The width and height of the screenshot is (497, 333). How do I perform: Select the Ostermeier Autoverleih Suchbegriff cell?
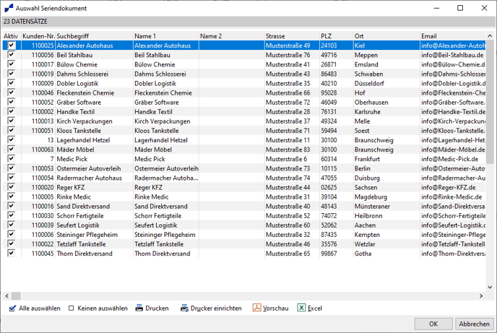click(x=94, y=168)
